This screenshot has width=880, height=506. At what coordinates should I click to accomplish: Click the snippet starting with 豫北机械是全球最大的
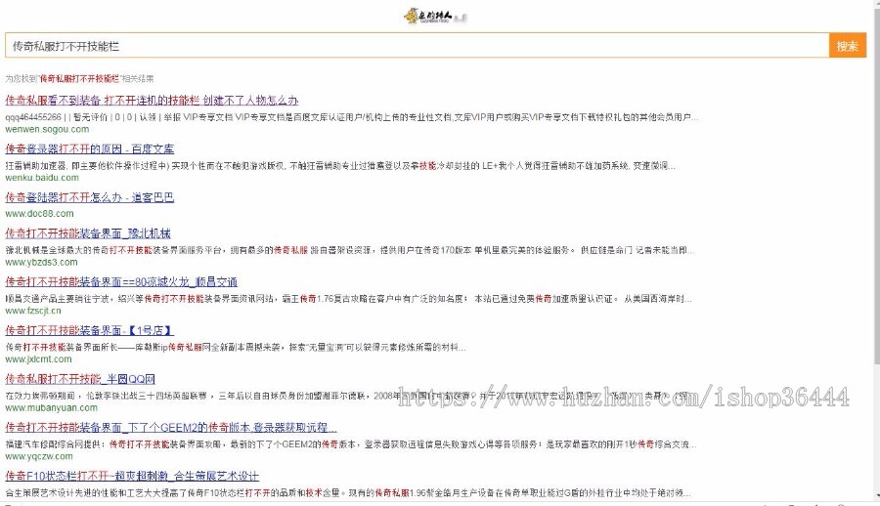click(x=350, y=250)
